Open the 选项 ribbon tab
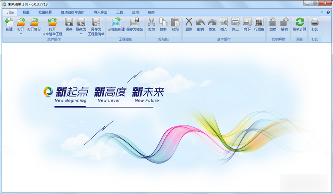The height and width of the screenshot is (194, 333). pyautogui.click(x=135, y=12)
